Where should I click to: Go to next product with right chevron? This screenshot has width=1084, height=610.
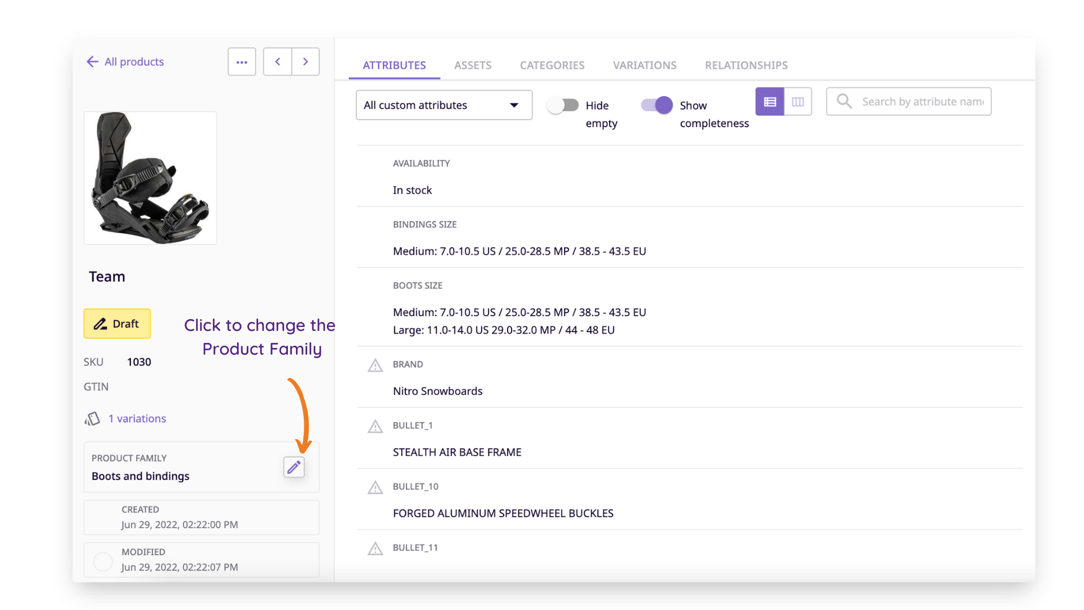click(x=305, y=62)
